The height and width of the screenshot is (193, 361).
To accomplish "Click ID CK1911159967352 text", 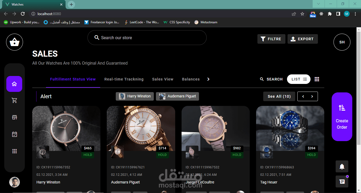I will (53, 167).
